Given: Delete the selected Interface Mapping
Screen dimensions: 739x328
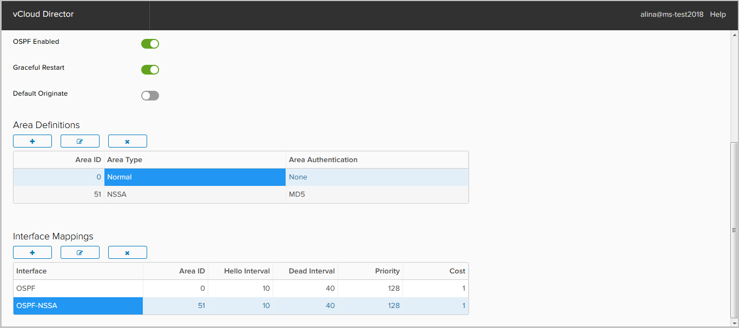Looking at the screenshot, I should point(128,252).
